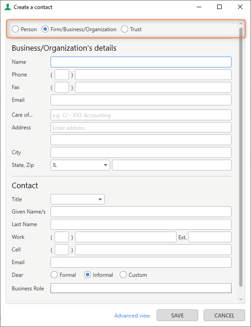Focus the business Name field
The width and height of the screenshot is (251, 327).
[141, 62]
